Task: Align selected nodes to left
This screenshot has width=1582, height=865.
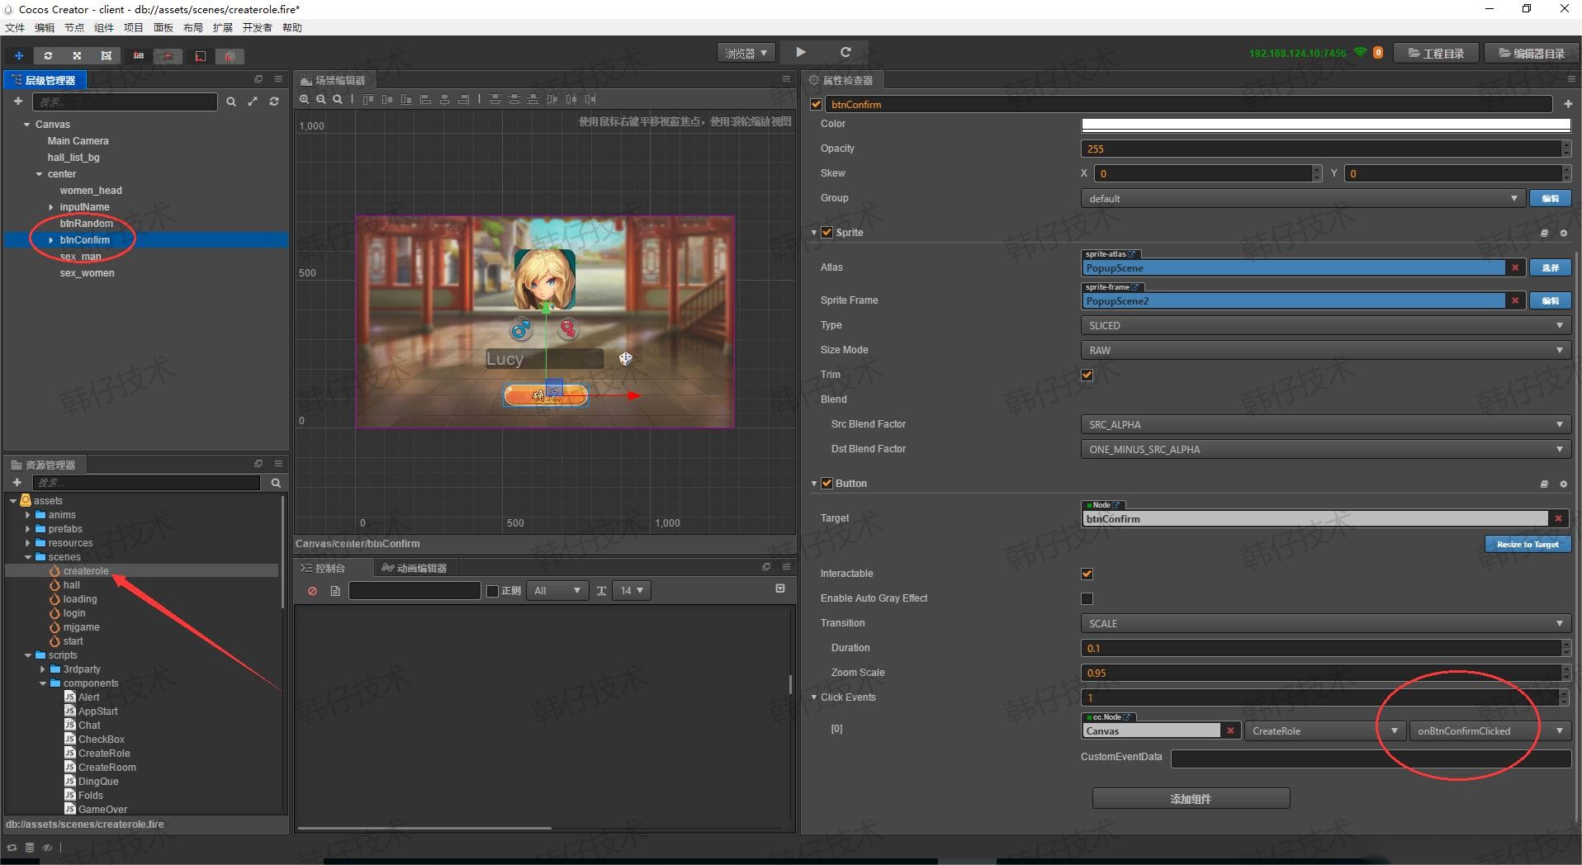Action: [x=425, y=99]
